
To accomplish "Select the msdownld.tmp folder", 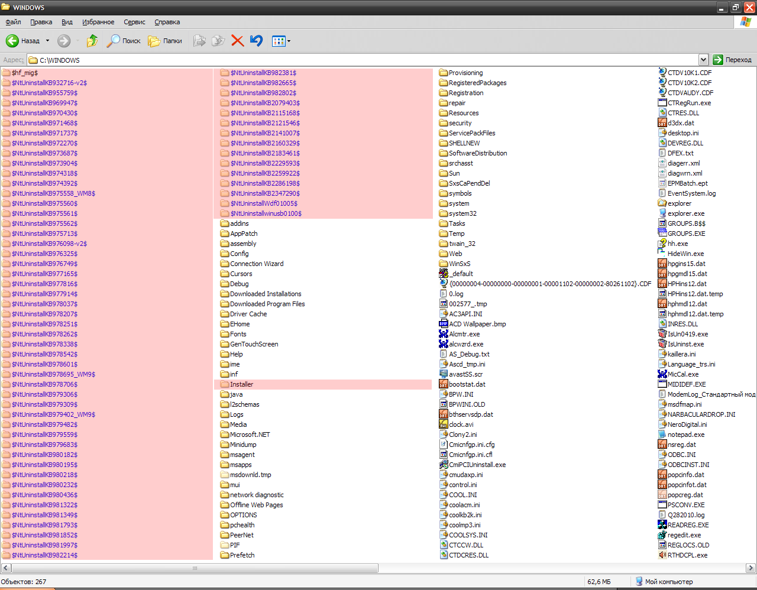I will (245, 475).
